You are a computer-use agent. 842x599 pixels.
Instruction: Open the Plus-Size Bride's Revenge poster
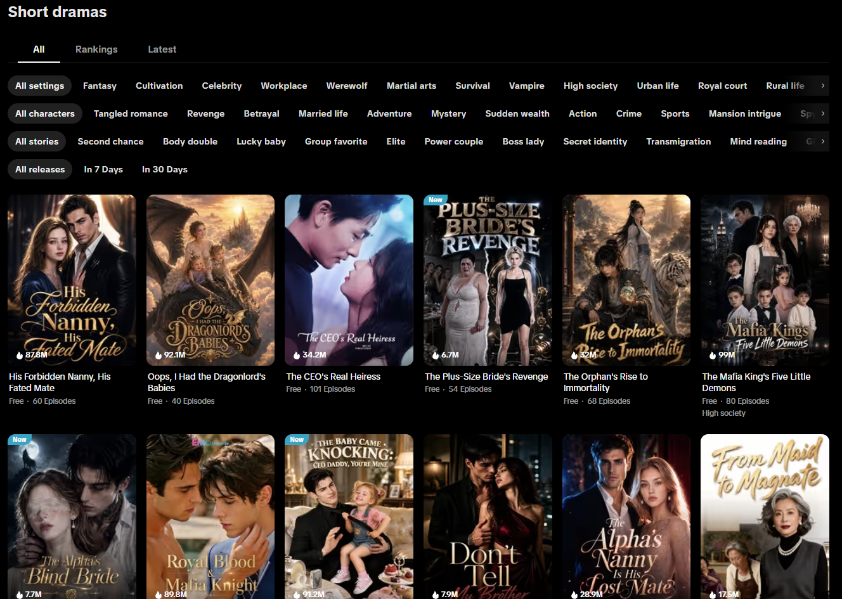pos(488,280)
